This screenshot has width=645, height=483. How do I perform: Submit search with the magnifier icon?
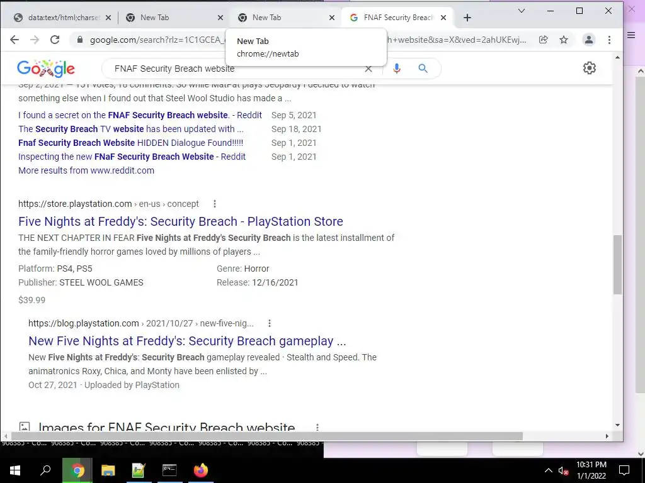[423, 68]
